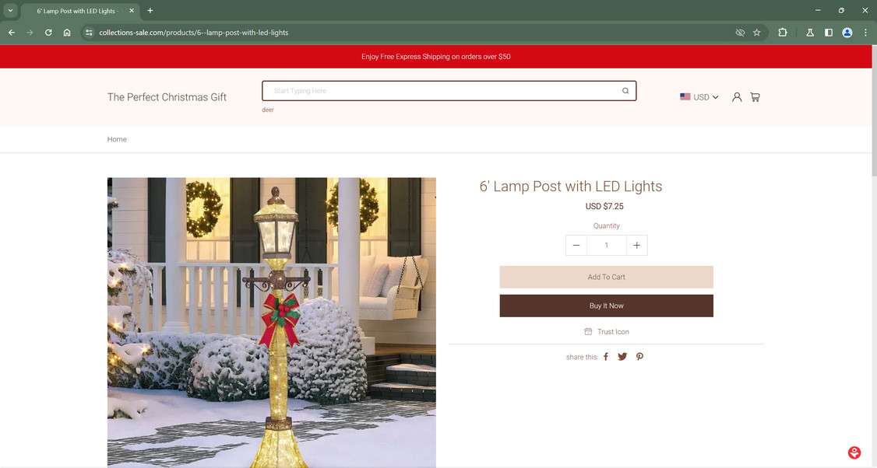This screenshot has height=468, width=877.
Task: Click the Start Typing Here search field
Action: pyautogui.click(x=442, y=91)
